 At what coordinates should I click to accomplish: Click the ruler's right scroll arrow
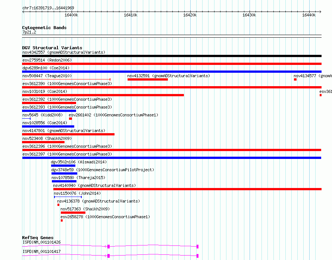320,12
